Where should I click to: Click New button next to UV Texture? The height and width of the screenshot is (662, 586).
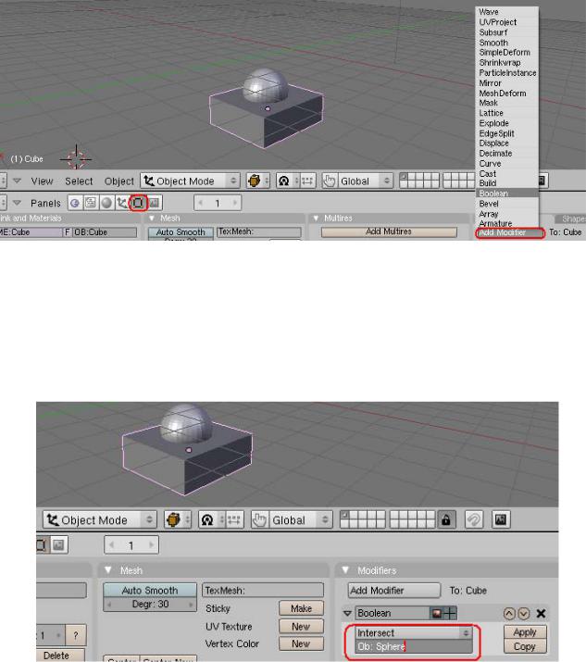(301, 627)
